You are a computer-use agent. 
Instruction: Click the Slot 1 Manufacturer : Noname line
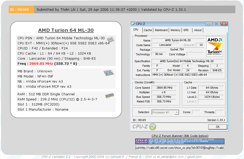point(43,110)
